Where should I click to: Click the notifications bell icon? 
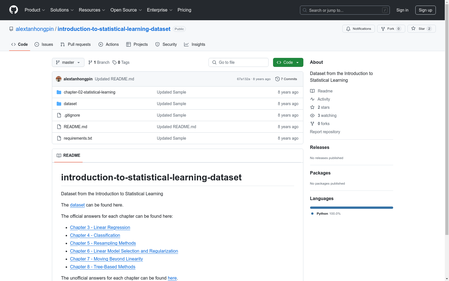pos(348,29)
